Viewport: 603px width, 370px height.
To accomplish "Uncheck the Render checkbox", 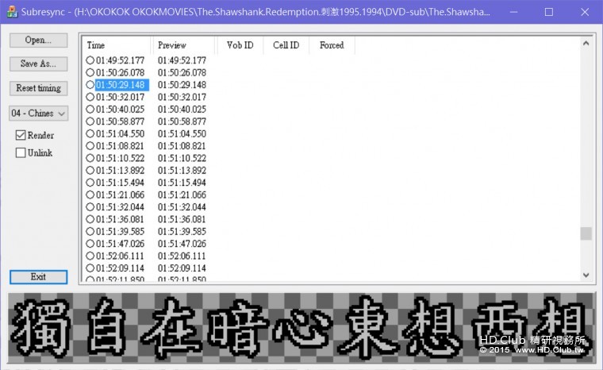I will (x=21, y=135).
